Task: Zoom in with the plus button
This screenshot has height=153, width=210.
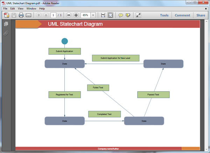Action: [76, 15]
